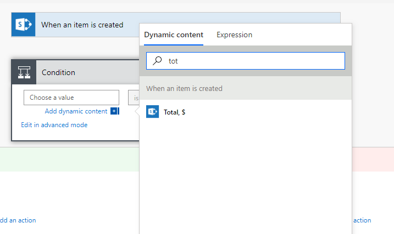Click the 'Add dynamic content' link
Viewport: 394px width, 234px height.
coord(76,111)
